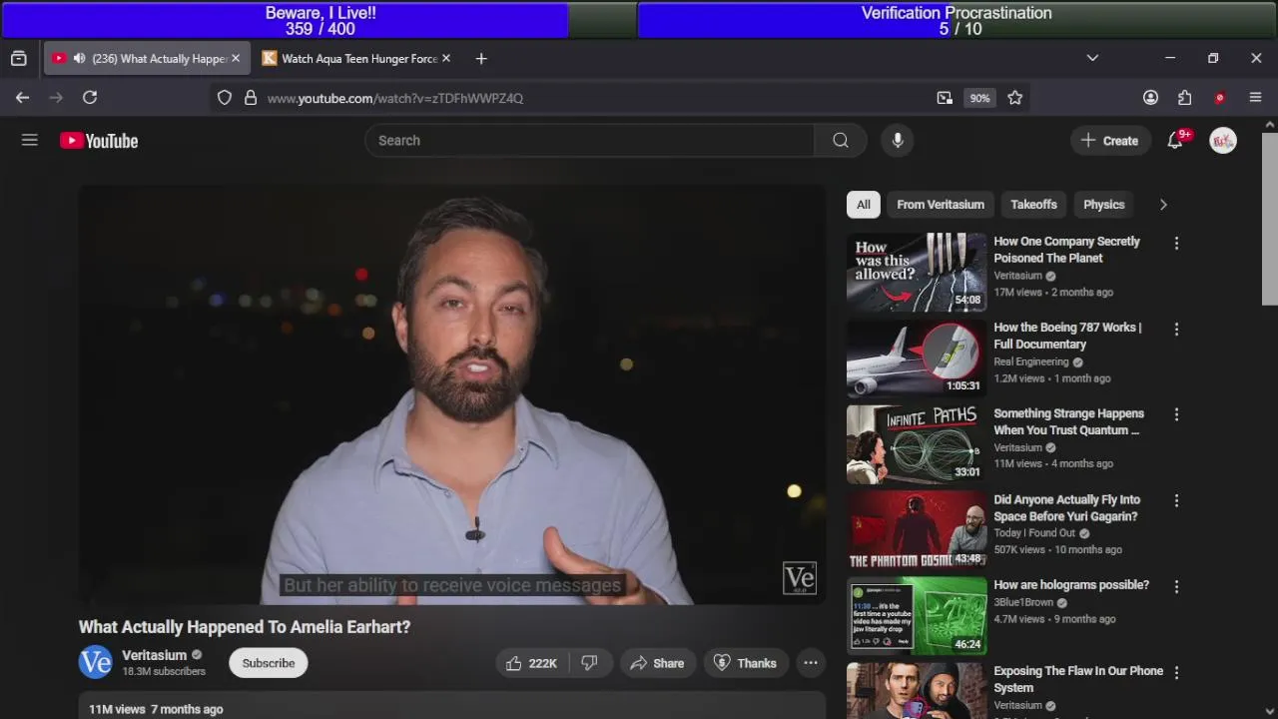Open the Infinite Paths video thumbnail

click(917, 444)
